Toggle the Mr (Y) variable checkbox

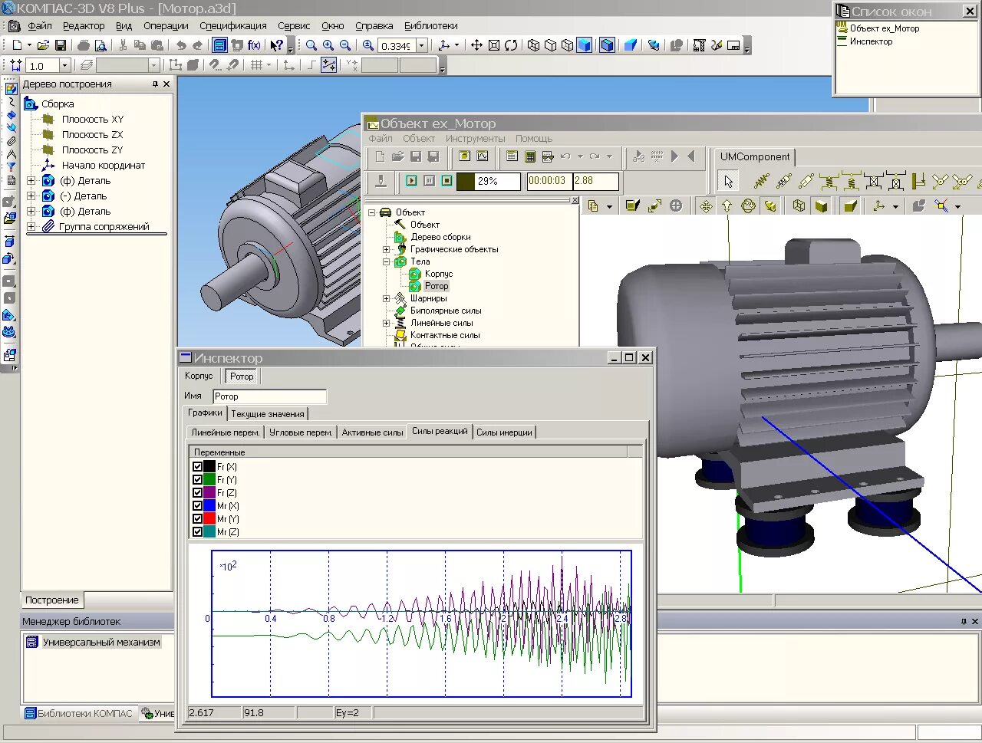coord(197,518)
